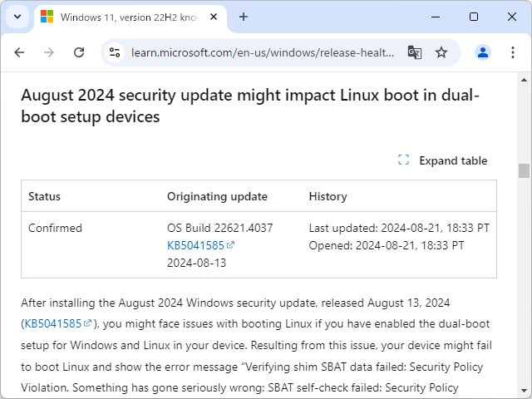Open KB5041585 link in the paragraph
This screenshot has width=532, height=399.
pyautogui.click(x=53, y=323)
